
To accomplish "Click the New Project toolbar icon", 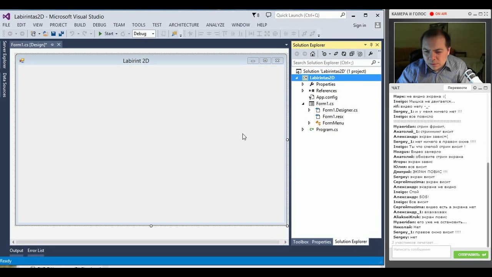I will pyautogui.click(x=33, y=34).
